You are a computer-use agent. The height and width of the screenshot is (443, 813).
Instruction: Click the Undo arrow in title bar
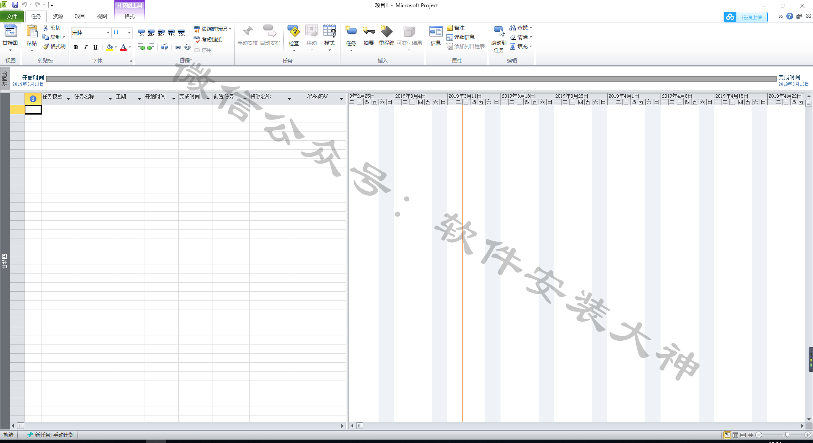(x=25, y=5)
